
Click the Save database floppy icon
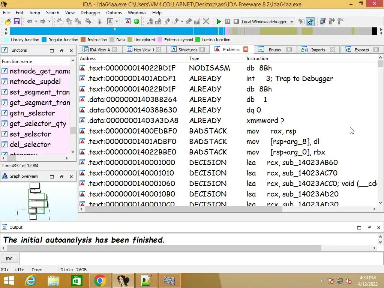pos(16,21)
